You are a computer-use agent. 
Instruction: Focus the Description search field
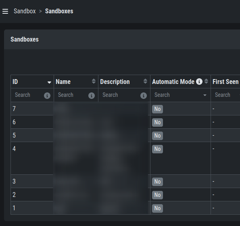(x=121, y=95)
